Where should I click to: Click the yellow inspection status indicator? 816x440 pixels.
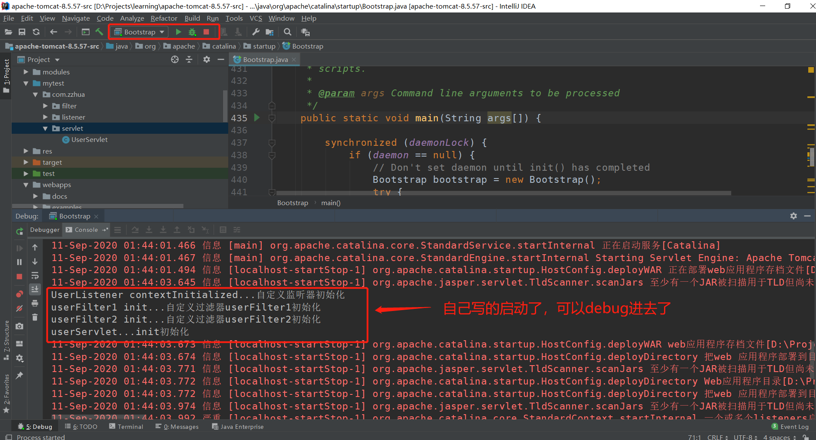point(811,70)
